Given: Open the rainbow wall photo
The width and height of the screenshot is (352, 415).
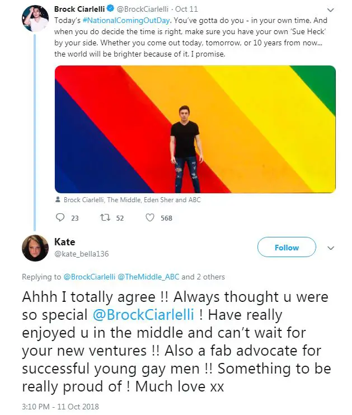Looking at the screenshot, I should pyautogui.click(x=195, y=129).
